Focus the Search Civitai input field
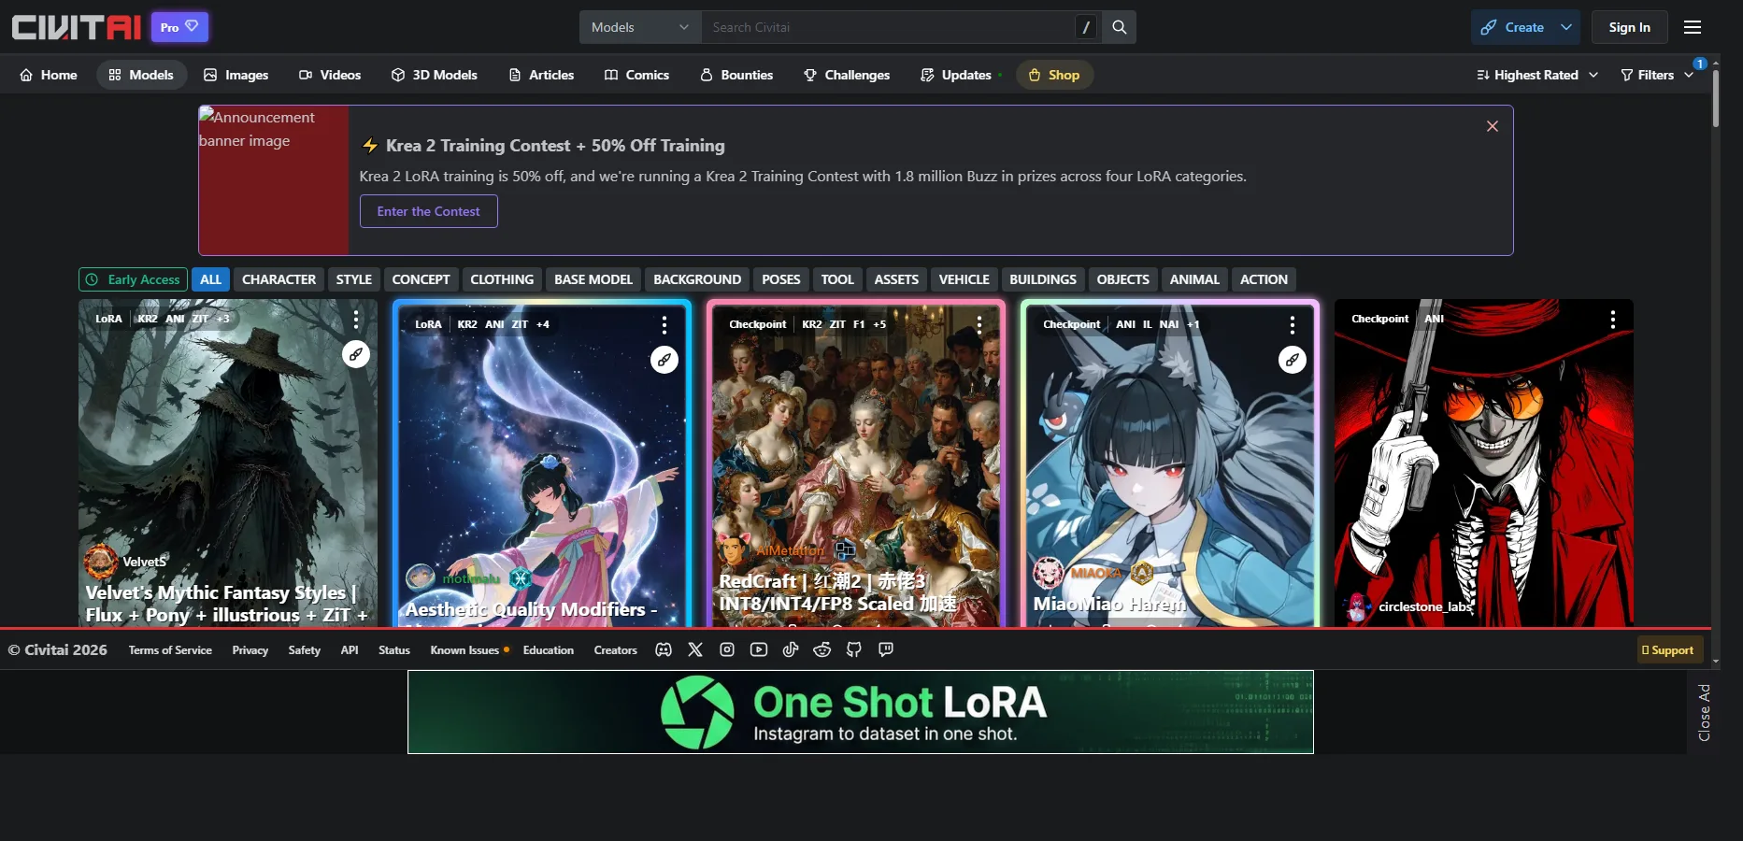 pos(888,27)
